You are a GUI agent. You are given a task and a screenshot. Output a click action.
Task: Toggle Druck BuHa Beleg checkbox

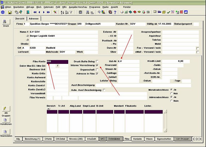click(x=97, y=61)
